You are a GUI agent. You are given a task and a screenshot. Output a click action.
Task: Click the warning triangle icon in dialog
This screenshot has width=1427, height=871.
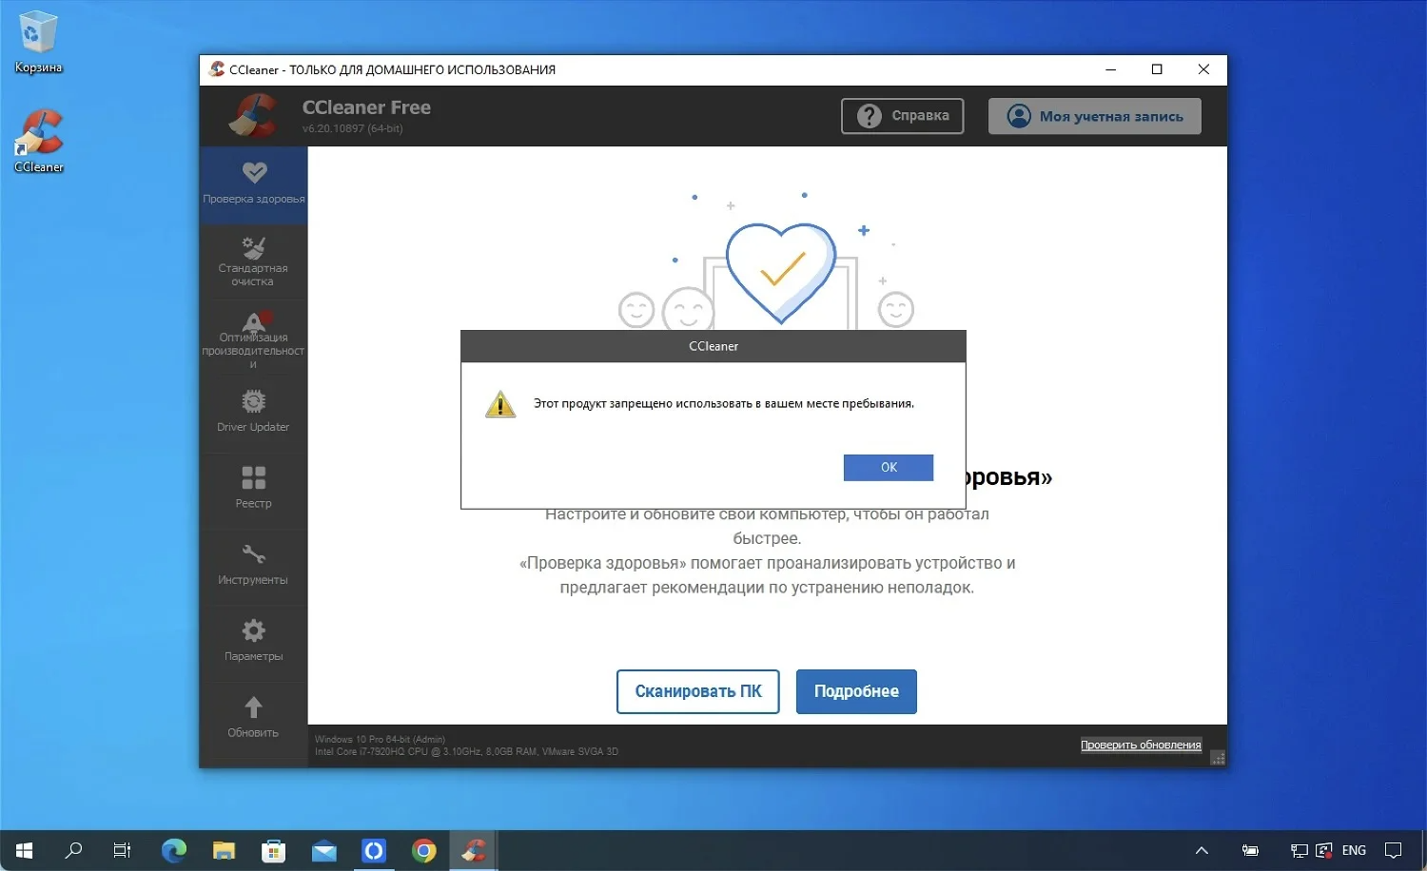tap(500, 404)
